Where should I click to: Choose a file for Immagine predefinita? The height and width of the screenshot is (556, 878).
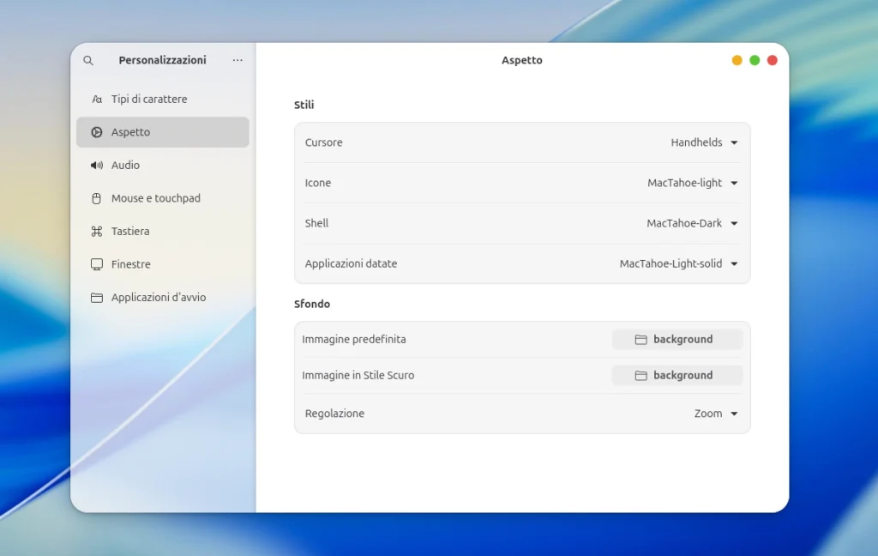click(677, 339)
